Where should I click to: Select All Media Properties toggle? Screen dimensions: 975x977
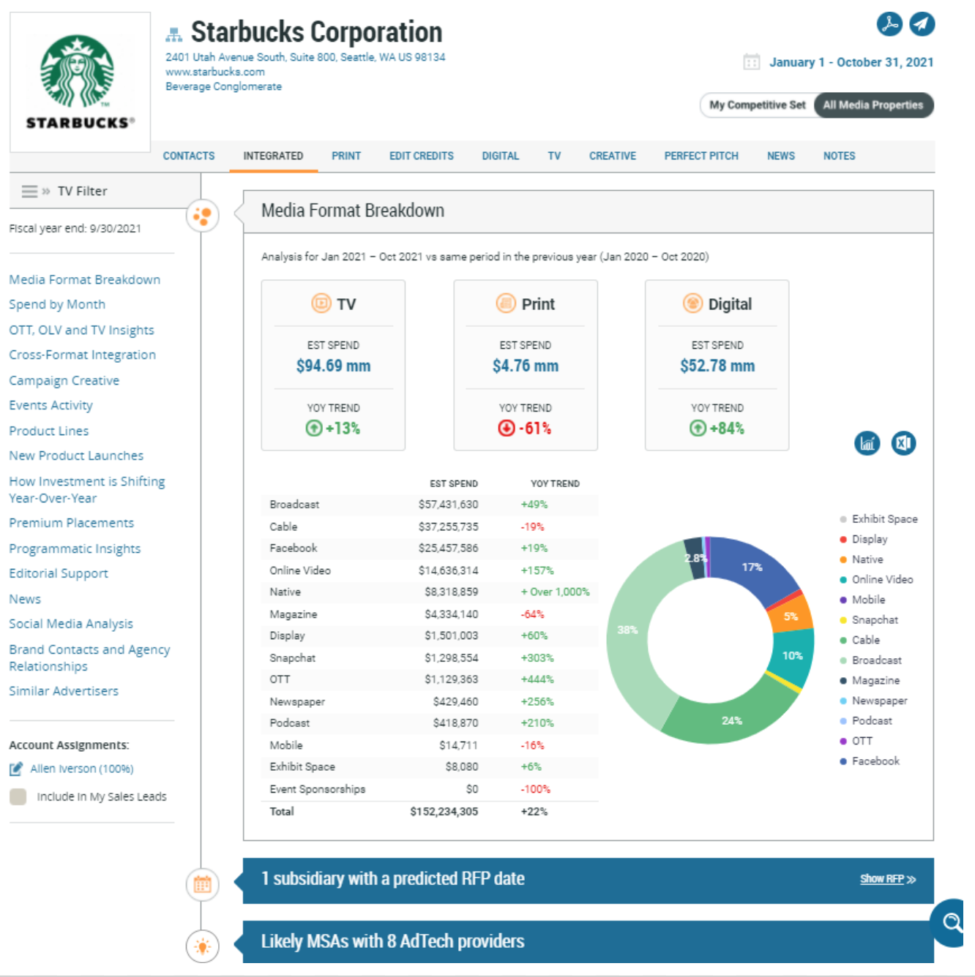tap(873, 105)
